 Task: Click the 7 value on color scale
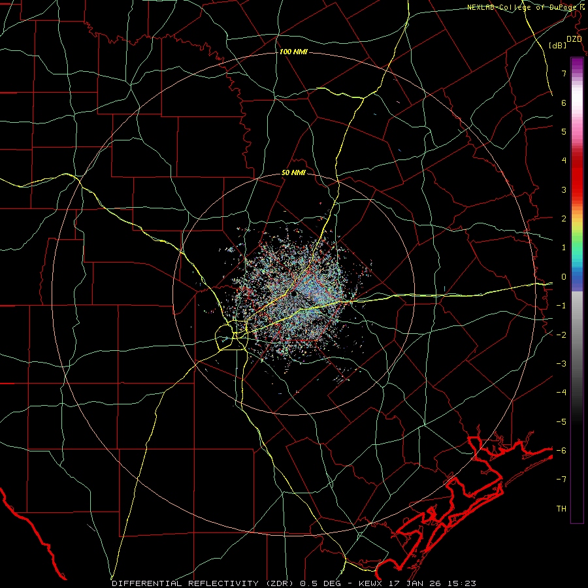564,73
